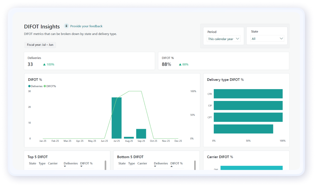The height and width of the screenshot is (187, 316).
Task: Click the info icon beside DIFOT Insights title
Action: [x=66, y=26]
